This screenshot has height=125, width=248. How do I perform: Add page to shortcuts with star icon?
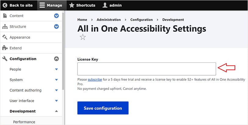pos(83,37)
